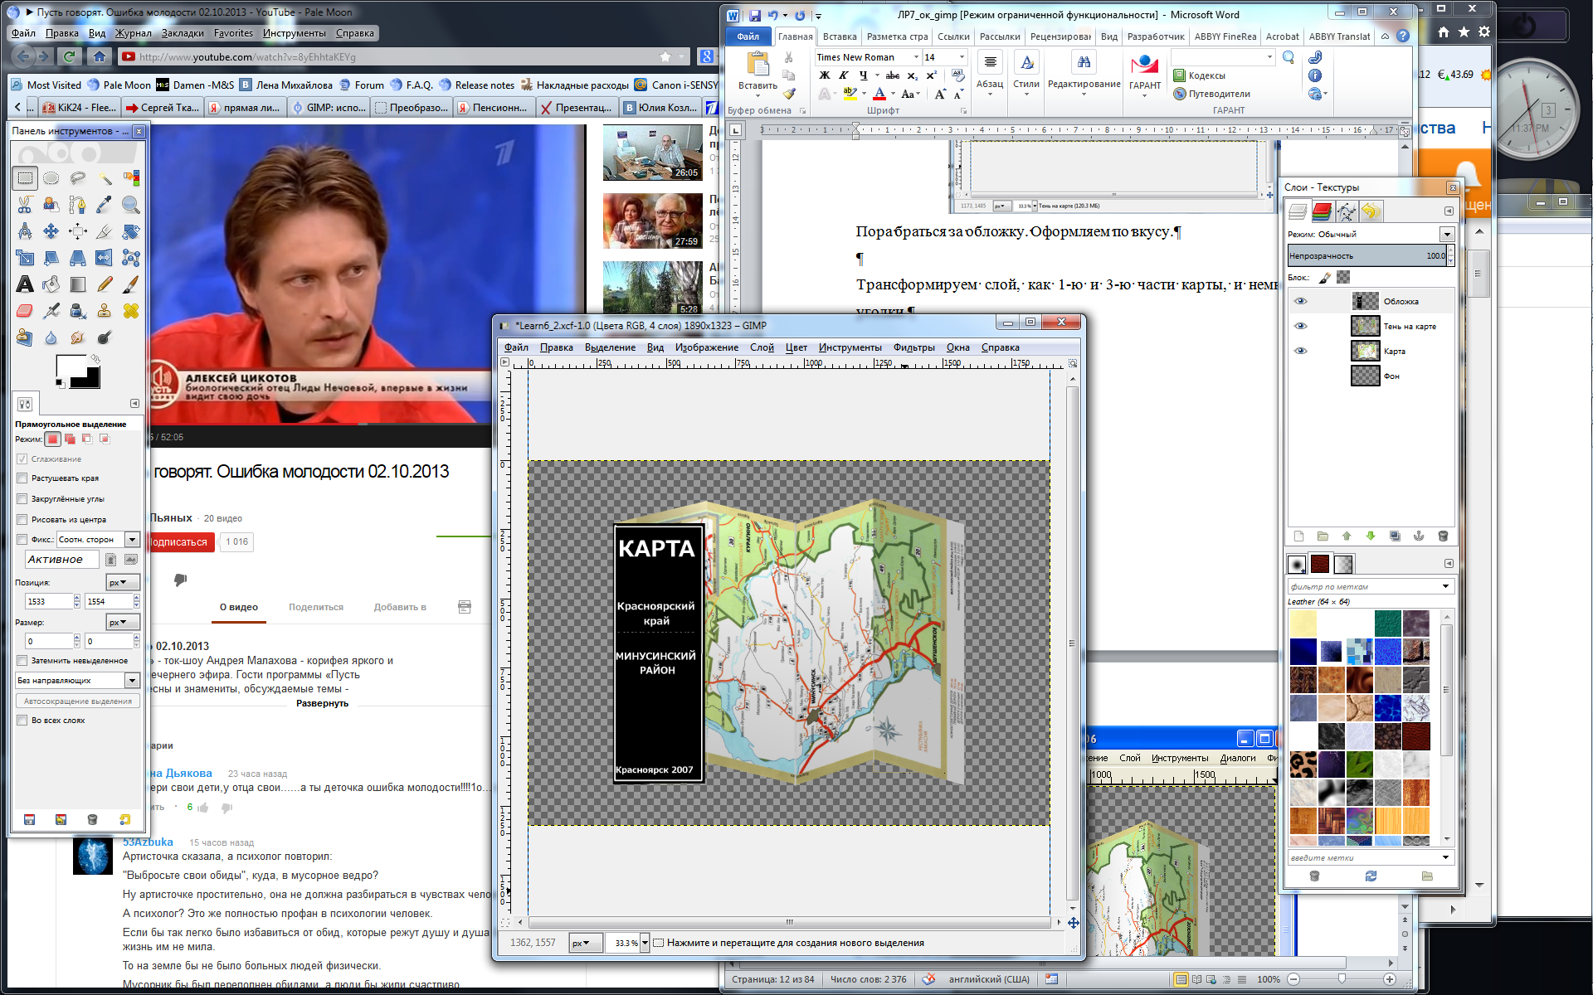1593x995 pixels.
Task: Click the Bold button in Word ribbon
Action: click(825, 75)
